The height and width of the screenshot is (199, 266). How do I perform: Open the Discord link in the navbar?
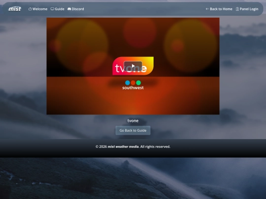coord(76,9)
